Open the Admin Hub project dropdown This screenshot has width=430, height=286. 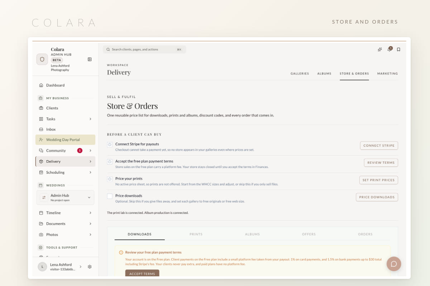[x=65, y=197]
